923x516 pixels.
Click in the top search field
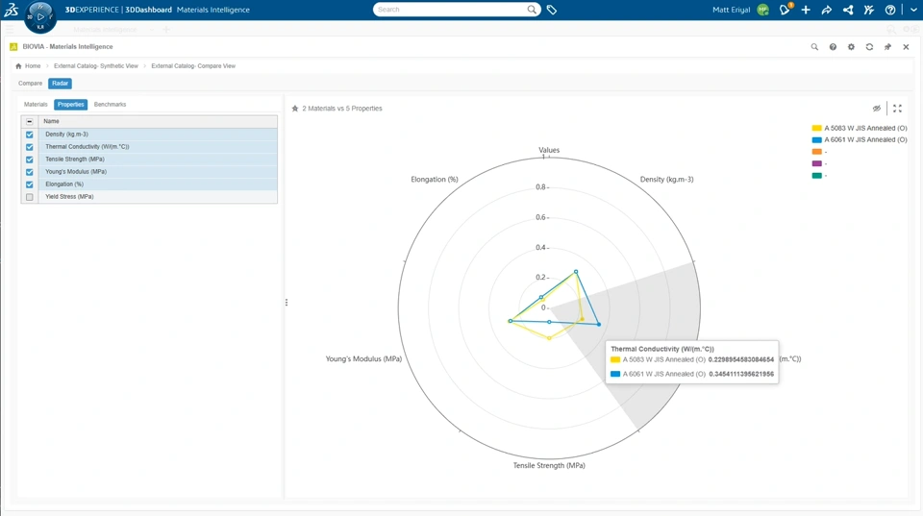pos(450,10)
